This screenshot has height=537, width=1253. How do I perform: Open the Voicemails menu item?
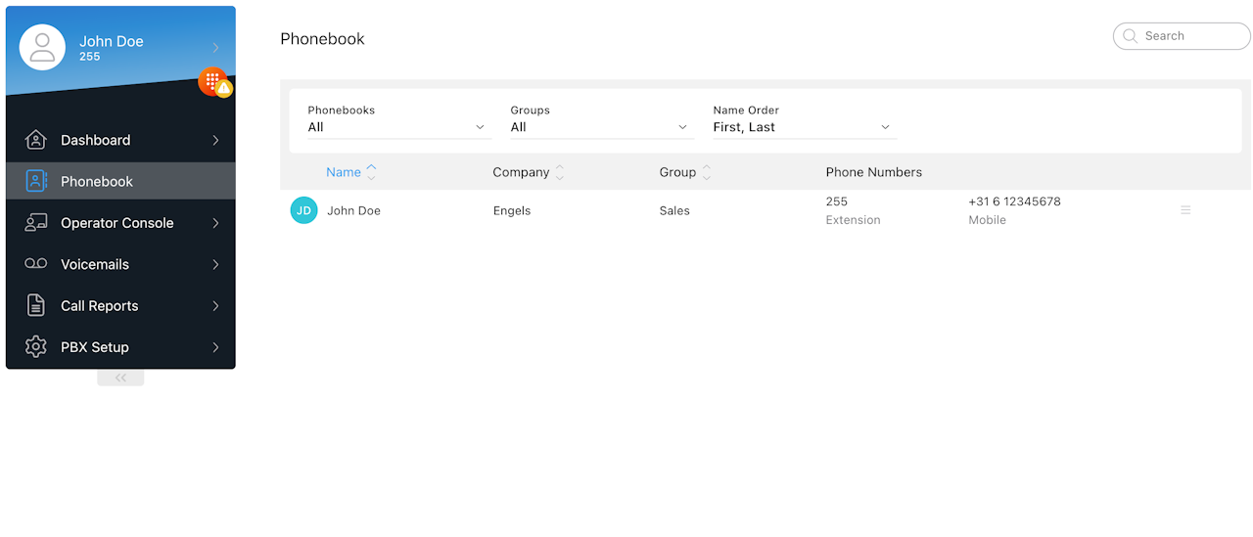95,264
